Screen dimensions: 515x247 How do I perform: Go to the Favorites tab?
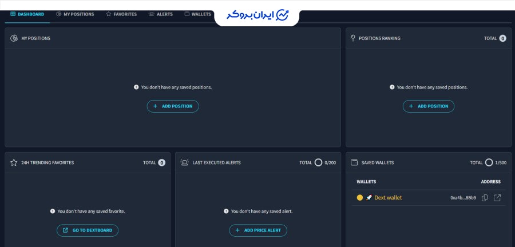point(121,14)
